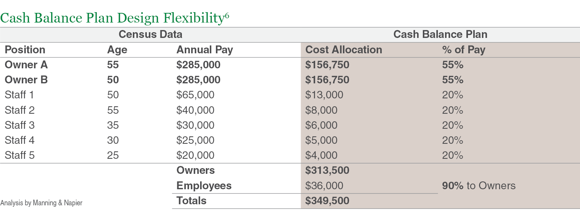Viewport: 580px width, 220px height.
Task: Click Staff 1 annual pay $65,000
Action: pos(195,95)
